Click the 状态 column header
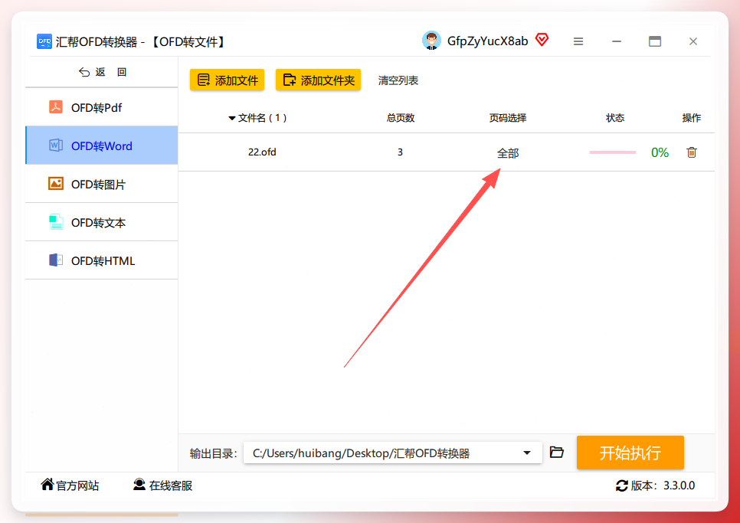 (615, 118)
